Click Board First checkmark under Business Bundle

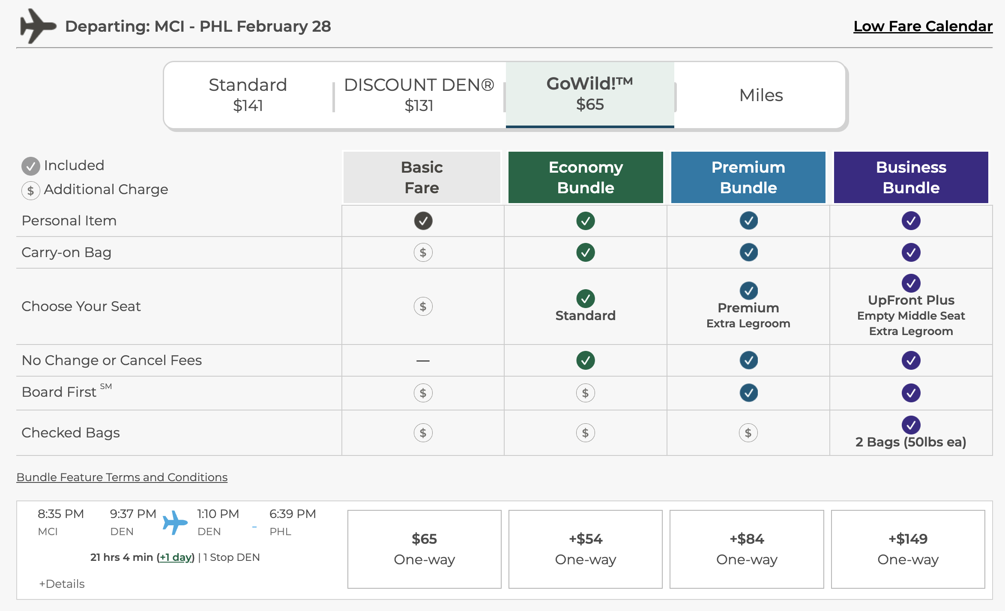click(x=911, y=393)
